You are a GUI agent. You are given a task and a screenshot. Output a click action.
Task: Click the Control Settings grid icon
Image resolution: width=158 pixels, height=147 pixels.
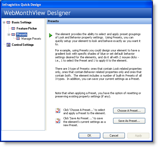click(8, 45)
